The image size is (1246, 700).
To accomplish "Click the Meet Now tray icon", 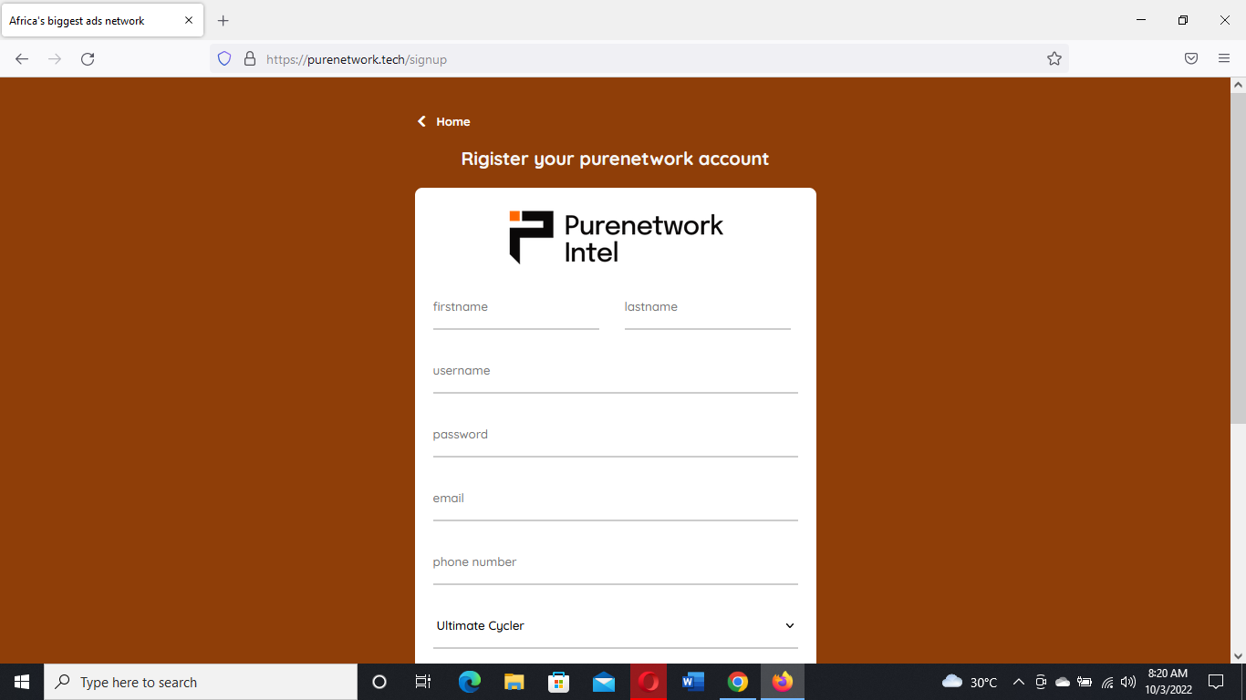I will tap(1041, 682).
